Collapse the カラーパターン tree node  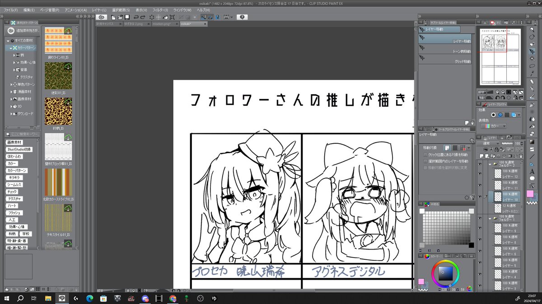pos(10,48)
